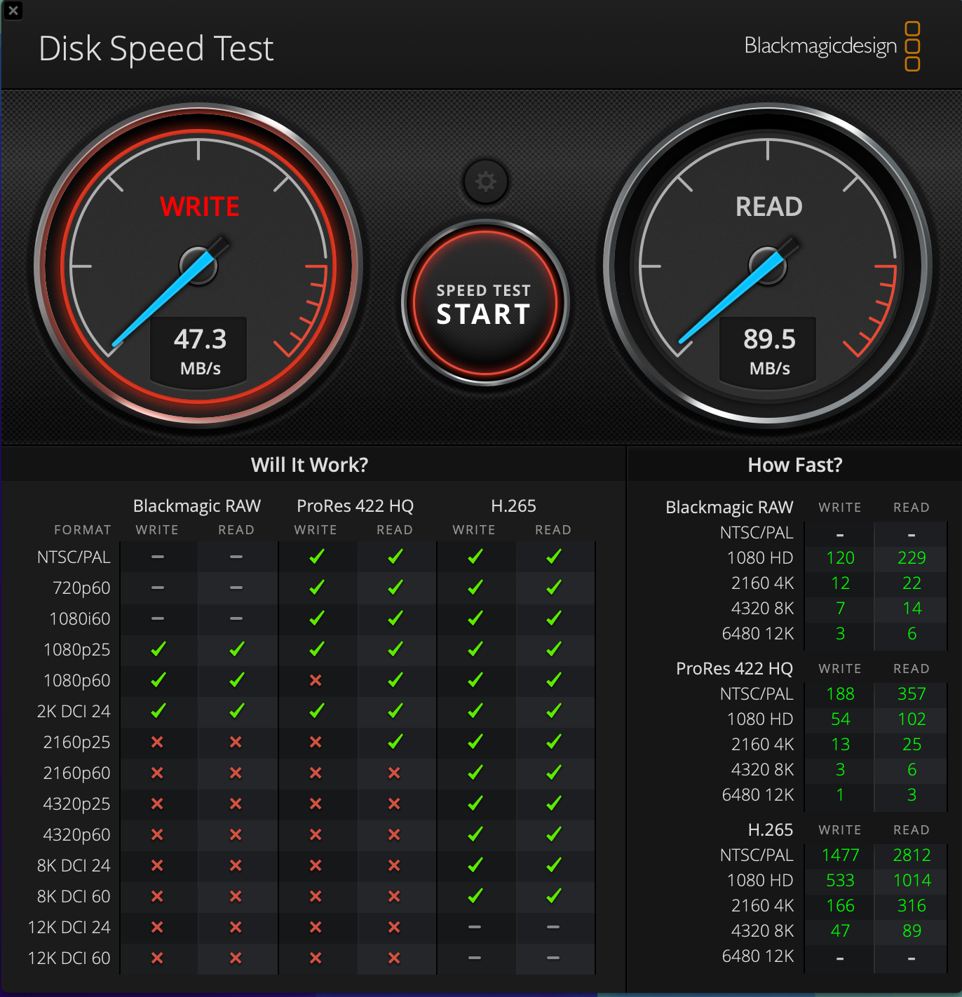Click the H.265 read checkmark for NTSC/PAL
Screen dimensions: 962x997
click(x=553, y=557)
